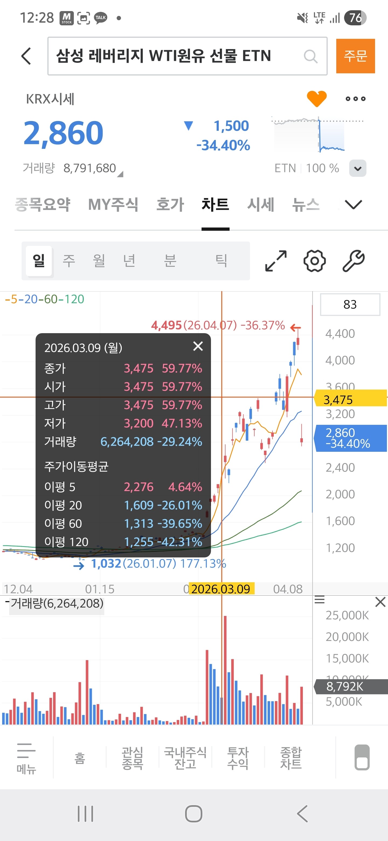Open volume panel list icon
The image size is (388, 841).
point(320,600)
